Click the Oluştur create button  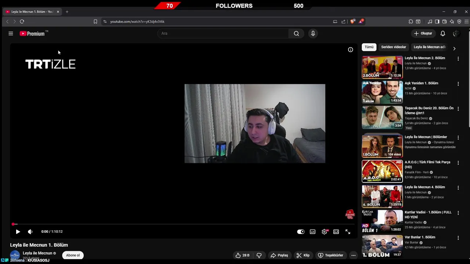coord(423,33)
